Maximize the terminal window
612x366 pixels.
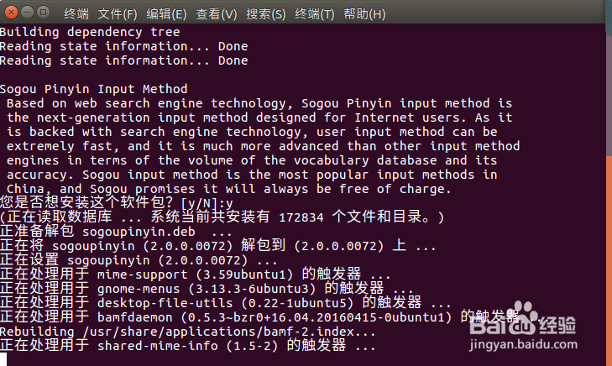point(43,14)
